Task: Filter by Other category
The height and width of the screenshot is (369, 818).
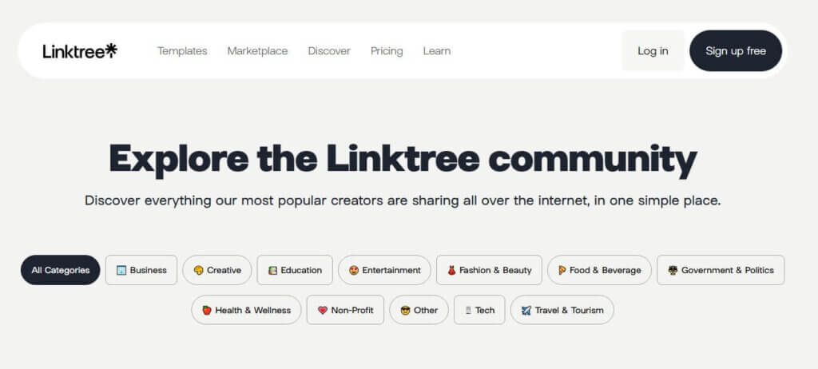Action: tap(419, 310)
